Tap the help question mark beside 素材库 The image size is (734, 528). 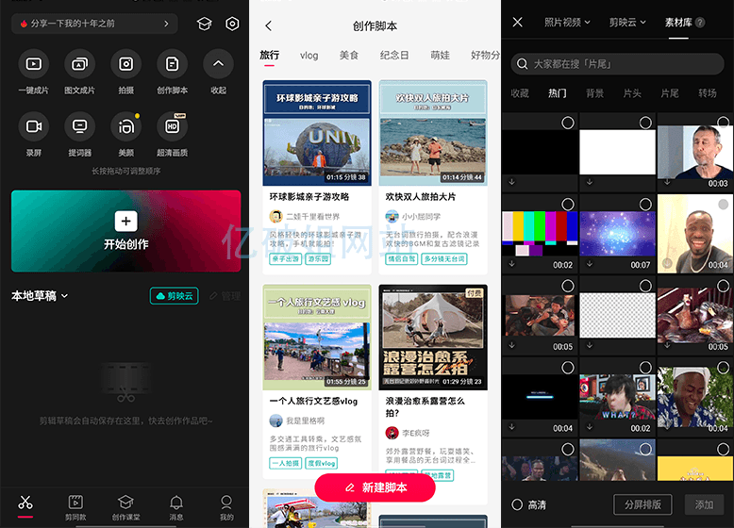[x=700, y=22]
